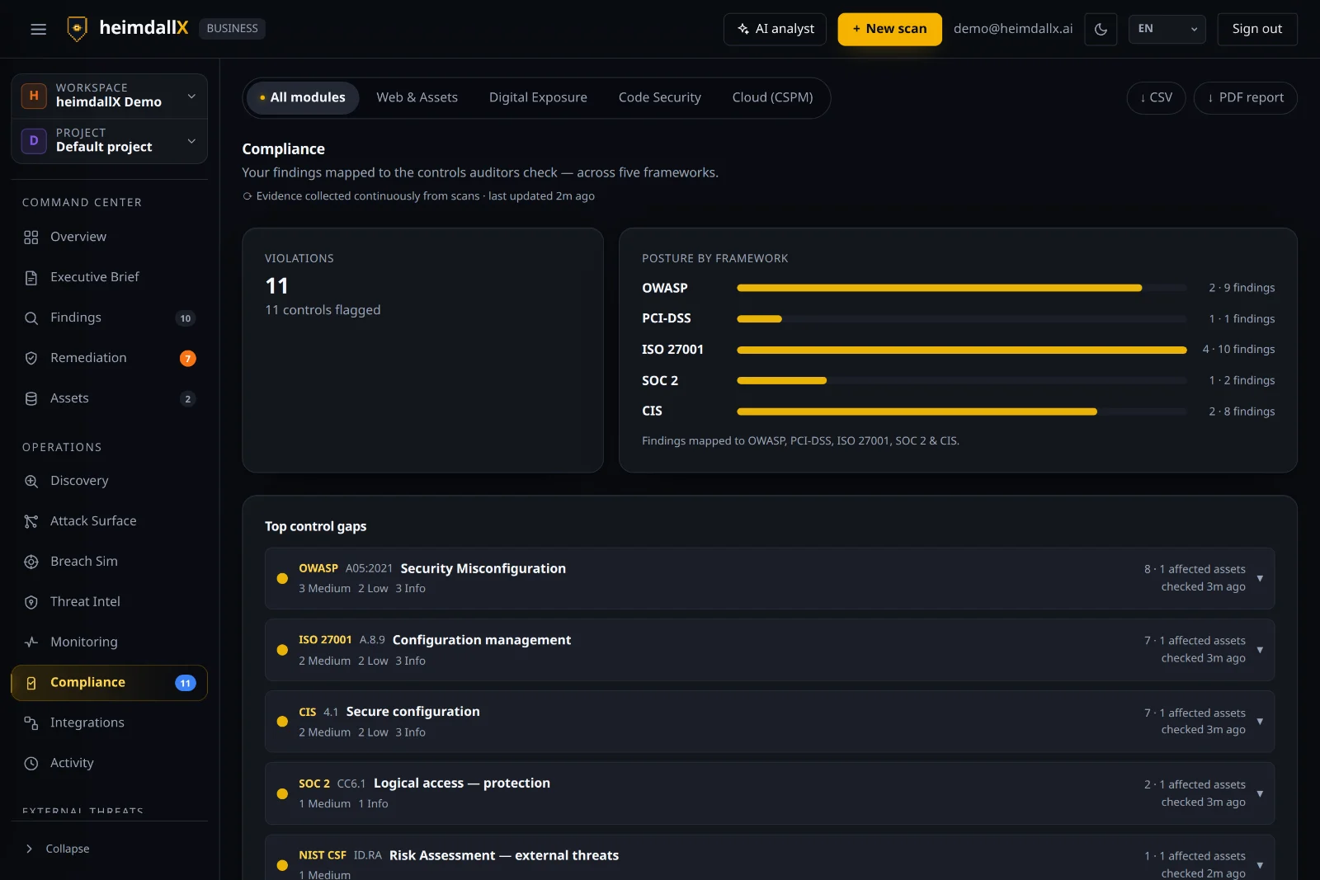
Task: Open the EN language dropdown
Action: point(1167,29)
